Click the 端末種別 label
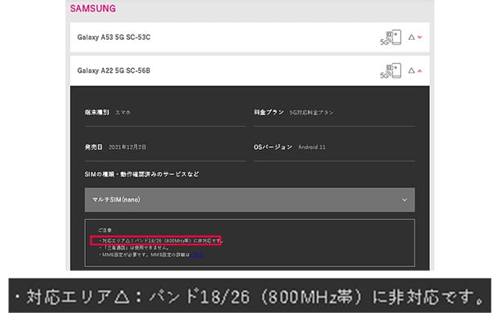Image resolution: width=499 pixels, height=319 pixels. coord(97,112)
